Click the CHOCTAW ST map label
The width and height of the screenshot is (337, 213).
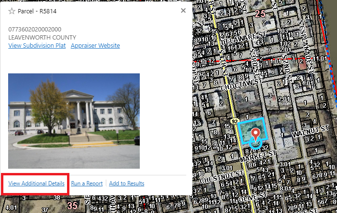(241, 84)
